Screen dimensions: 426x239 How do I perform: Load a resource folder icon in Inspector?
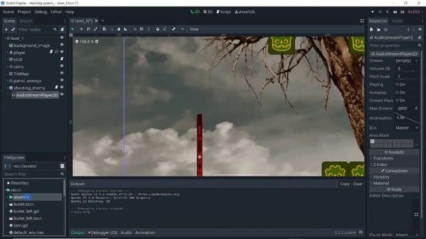click(379, 29)
